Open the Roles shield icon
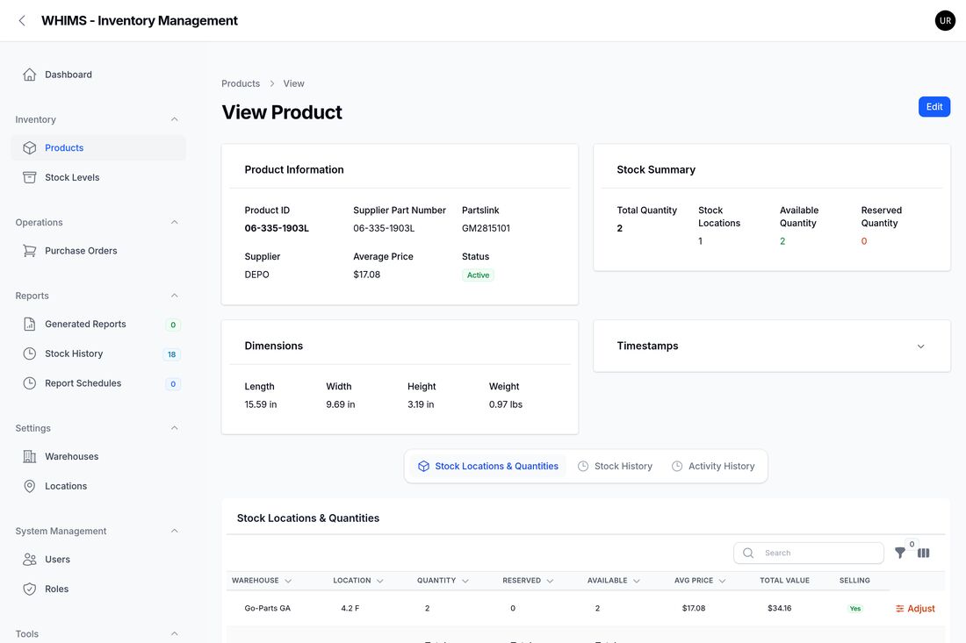The height and width of the screenshot is (643, 966). (x=29, y=589)
